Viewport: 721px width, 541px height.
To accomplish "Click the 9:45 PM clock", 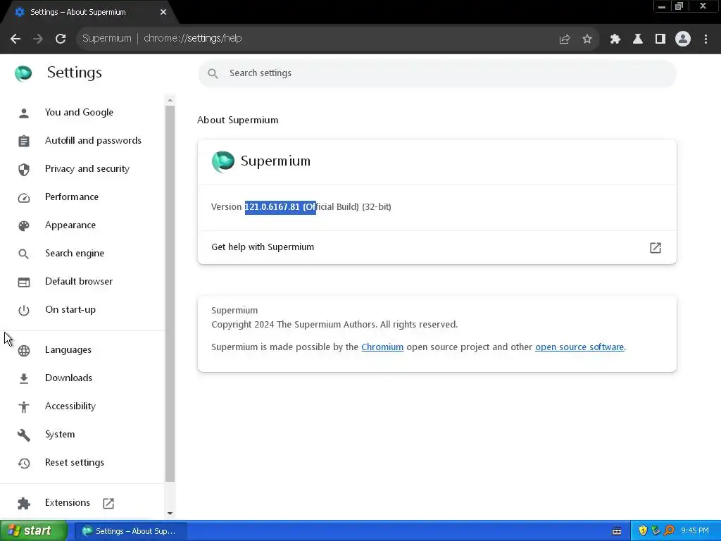I will click(x=695, y=531).
